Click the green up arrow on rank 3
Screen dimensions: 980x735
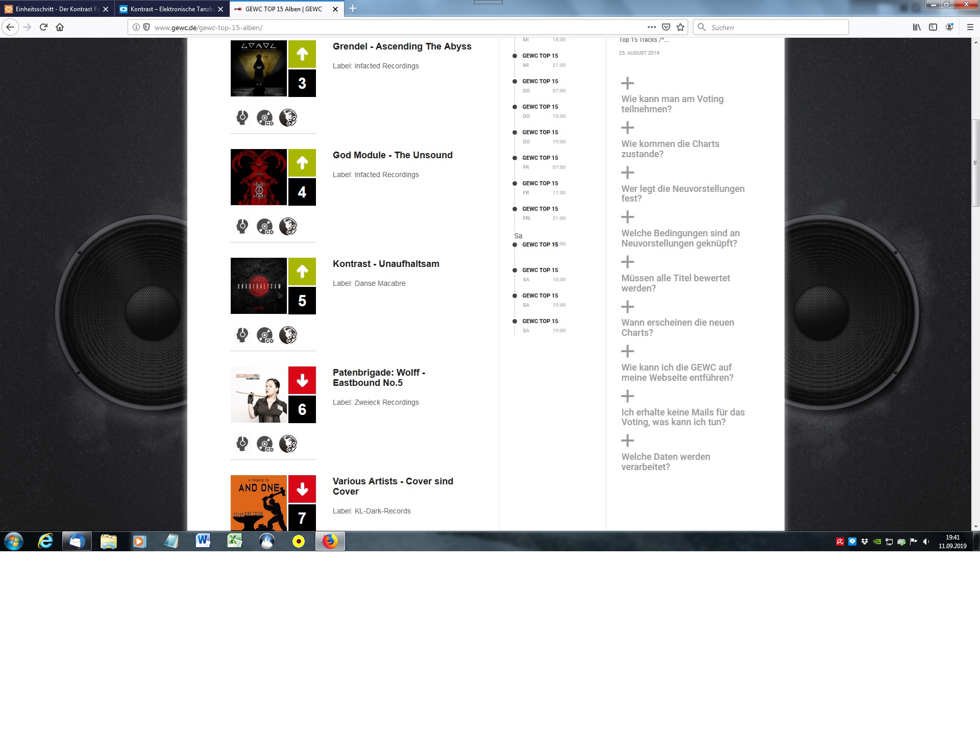(x=302, y=54)
